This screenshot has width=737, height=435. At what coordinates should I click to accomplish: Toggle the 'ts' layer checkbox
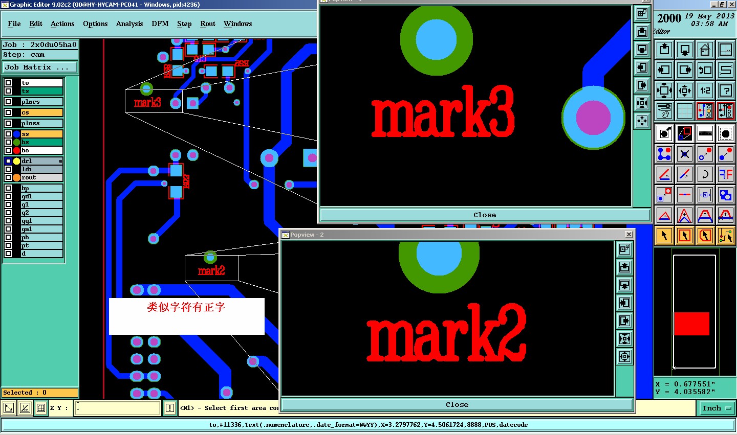8,91
